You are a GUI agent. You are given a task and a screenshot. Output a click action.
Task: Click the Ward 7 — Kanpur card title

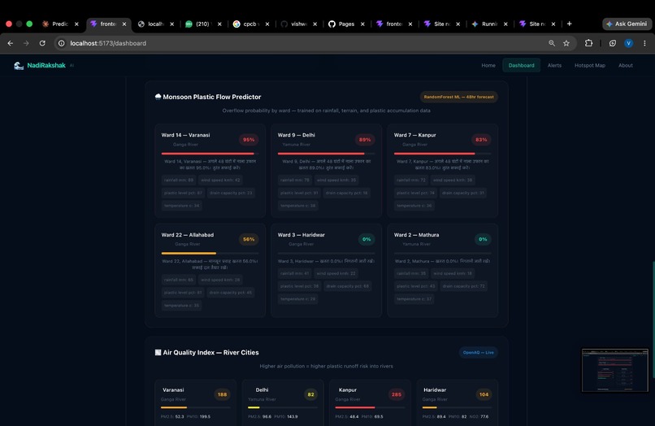(x=414, y=135)
